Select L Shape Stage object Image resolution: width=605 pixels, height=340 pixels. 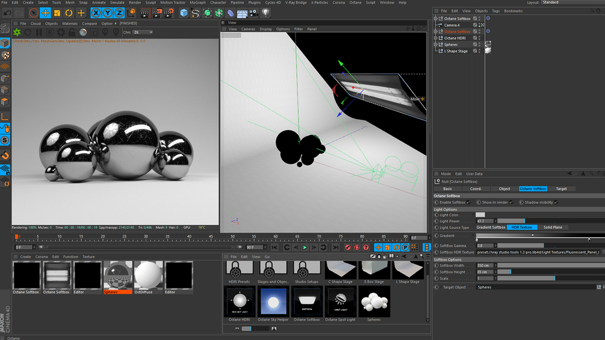click(x=456, y=51)
